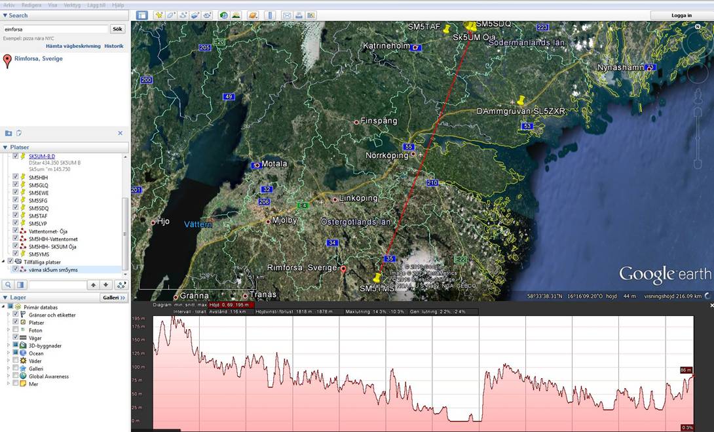The image size is (714, 432).
Task: Open the Galleri button in Lager header
Action: [x=114, y=298]
